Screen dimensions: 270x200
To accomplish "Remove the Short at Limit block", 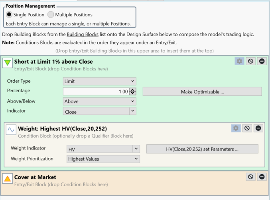I will pyautogui.click(x=262, y=61).
